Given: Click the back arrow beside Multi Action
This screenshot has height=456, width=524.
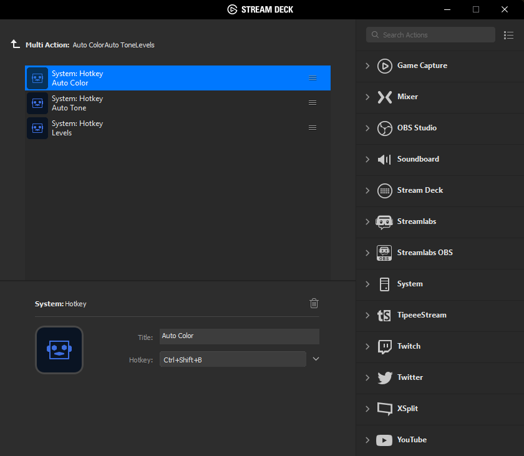Looking at the screenshot, I should pyautogui.click(x=15, y=44).
